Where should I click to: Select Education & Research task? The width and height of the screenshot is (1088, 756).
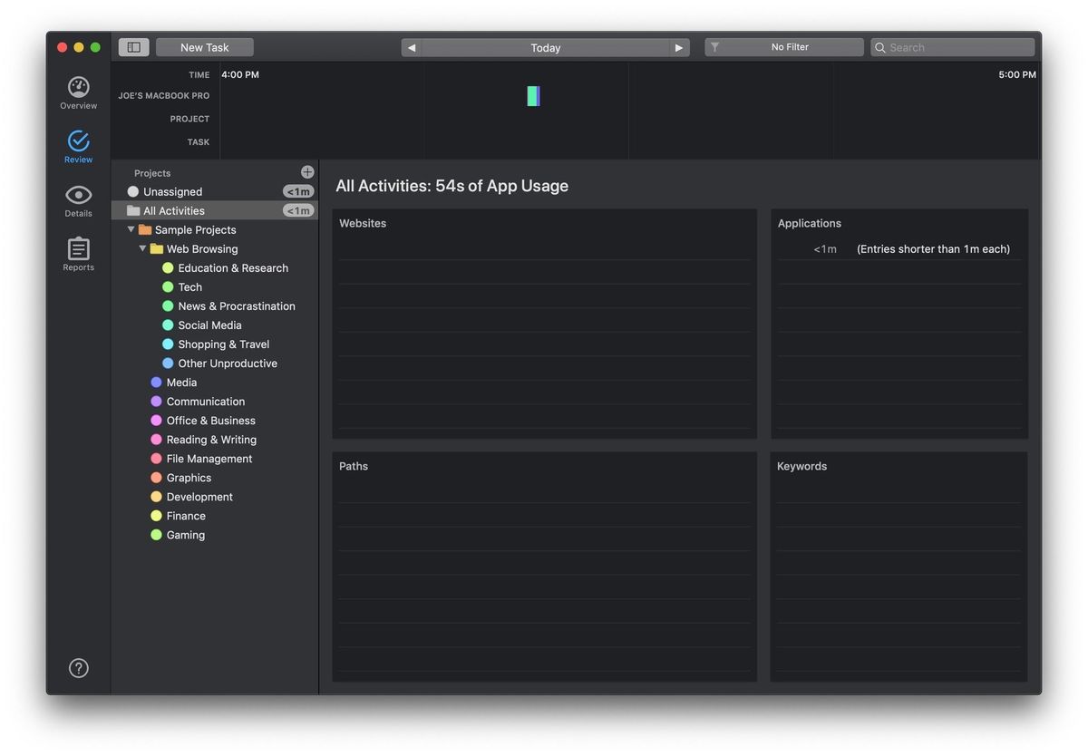[x=233, y=267]
